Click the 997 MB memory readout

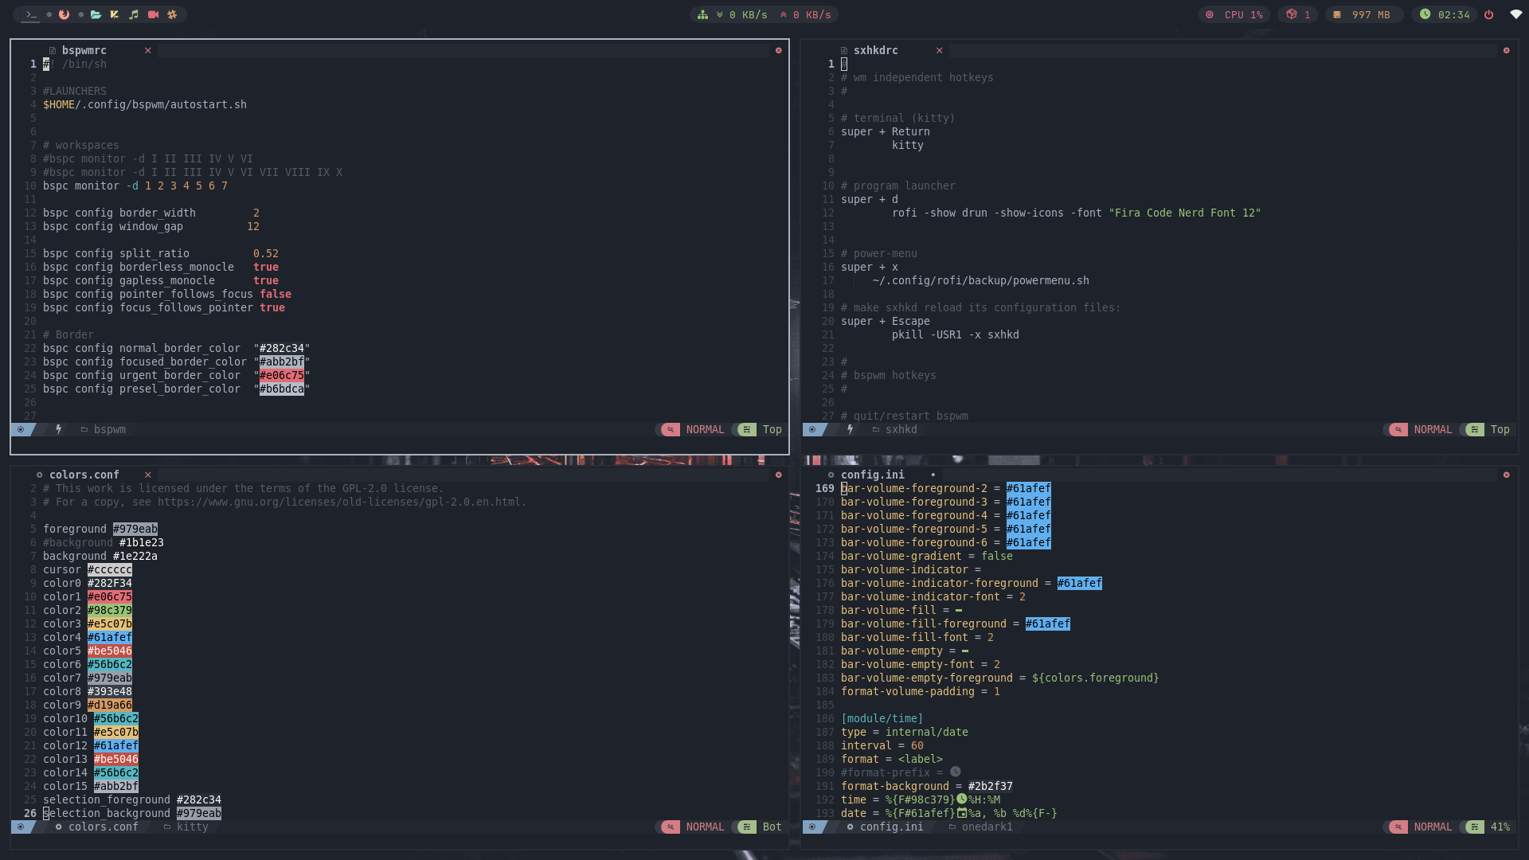point(1371,14)
